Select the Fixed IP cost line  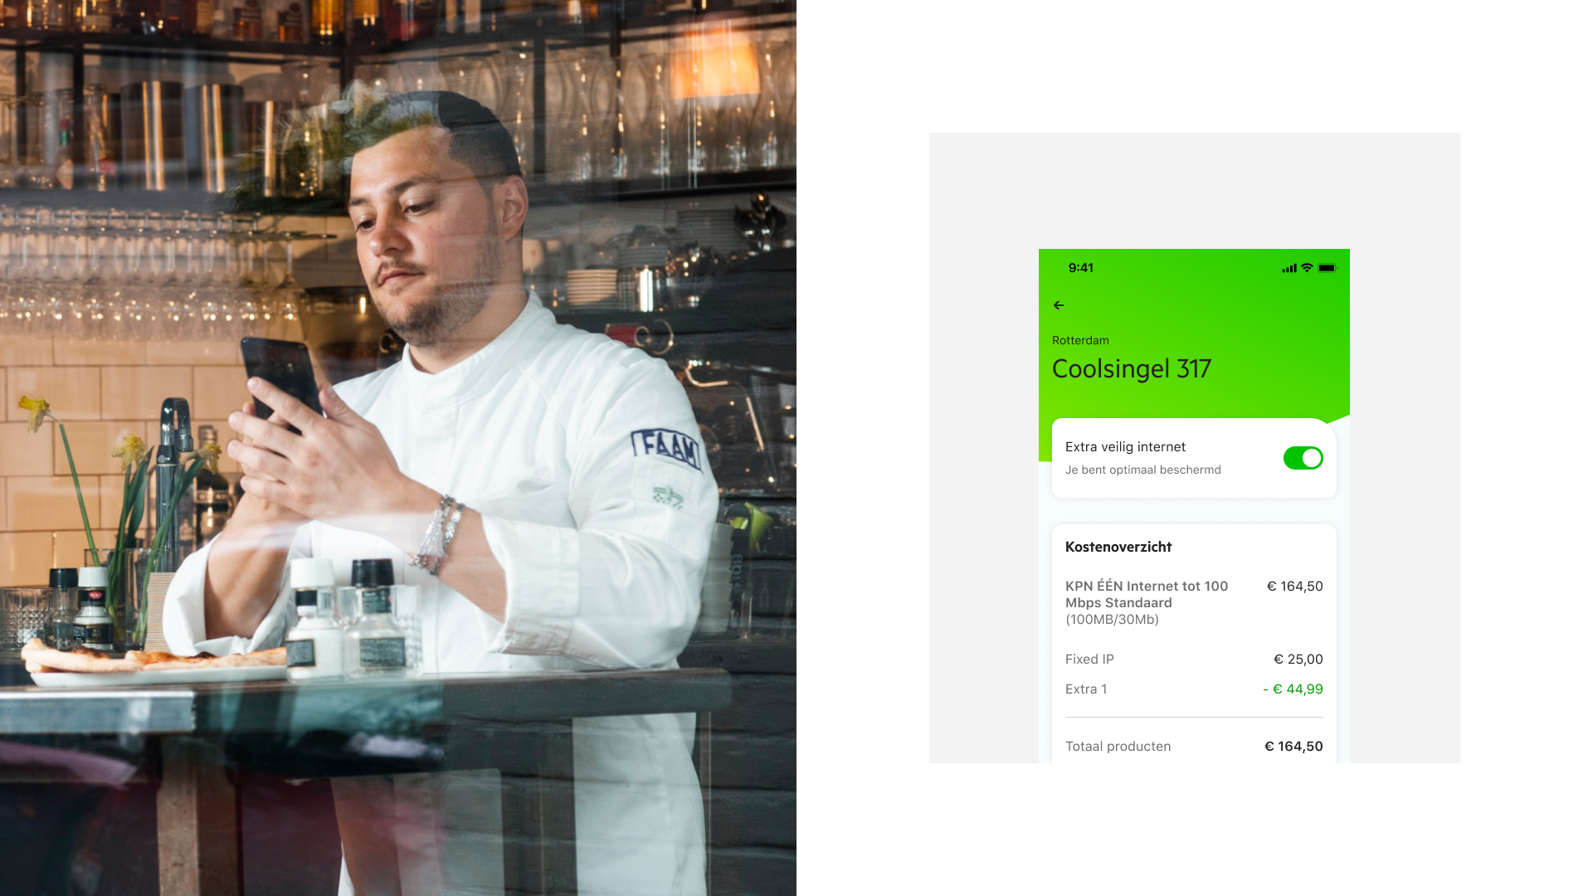click(x=1194, y=660)
